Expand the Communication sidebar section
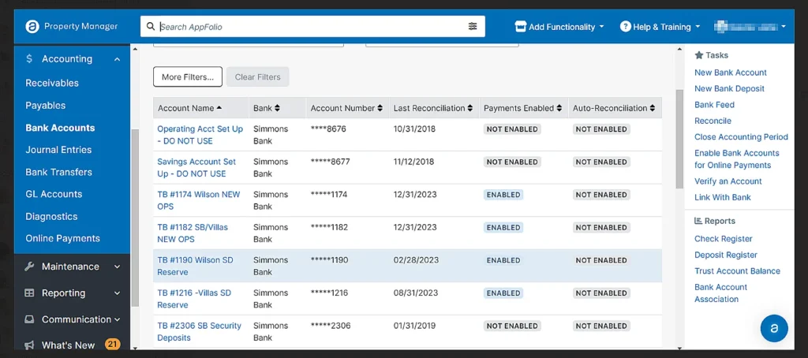This screenshot has width=808, height=358. tap(117, 319)
